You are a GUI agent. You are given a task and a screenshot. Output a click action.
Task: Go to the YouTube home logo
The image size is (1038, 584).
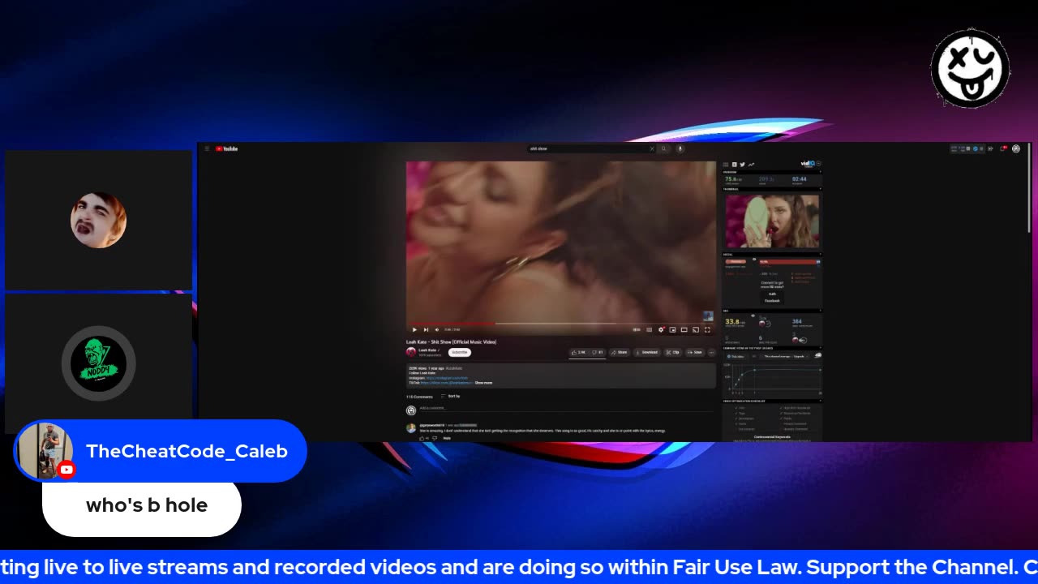228,148
